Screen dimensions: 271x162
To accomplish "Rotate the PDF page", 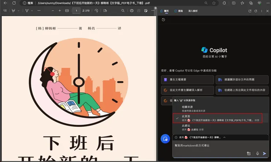I will tap(96, 11).
